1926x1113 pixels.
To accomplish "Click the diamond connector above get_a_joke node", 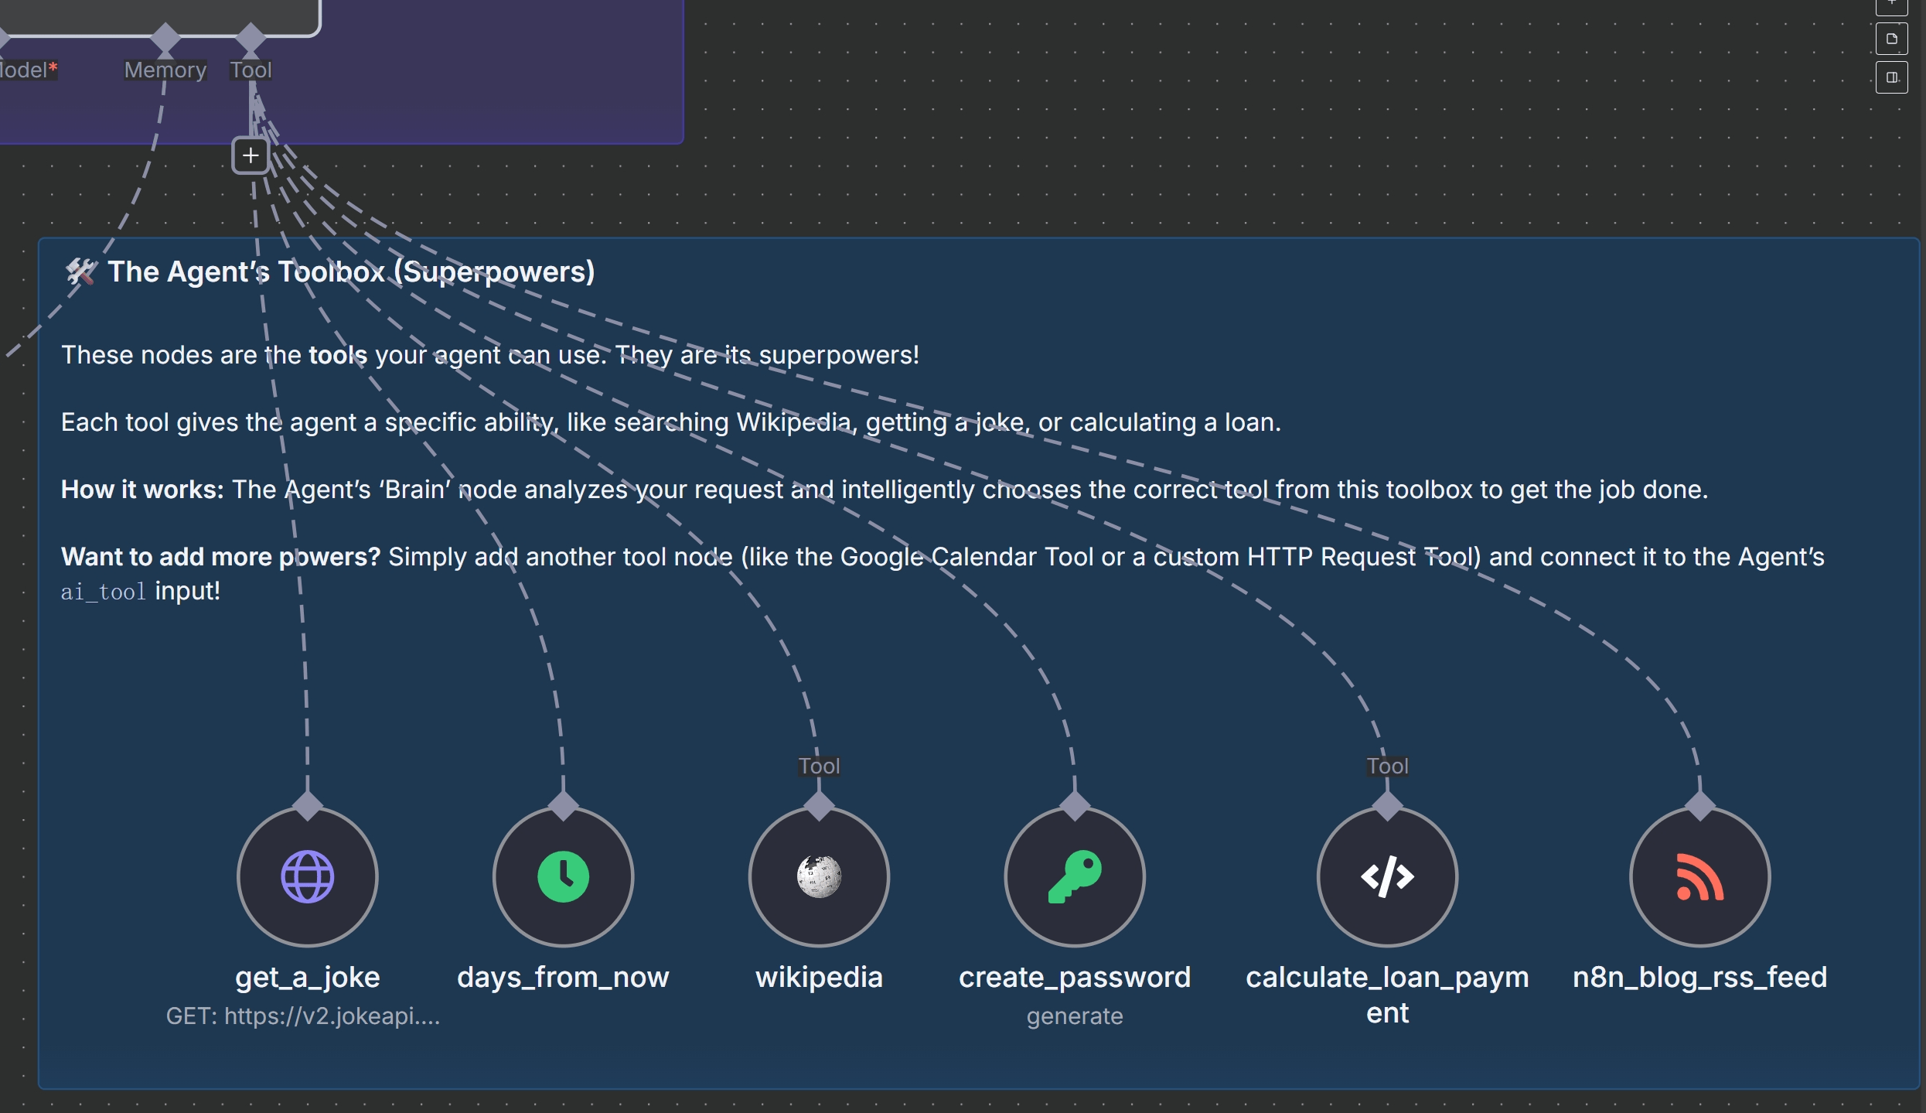I will pyautogui.click(x=308, y=805).
